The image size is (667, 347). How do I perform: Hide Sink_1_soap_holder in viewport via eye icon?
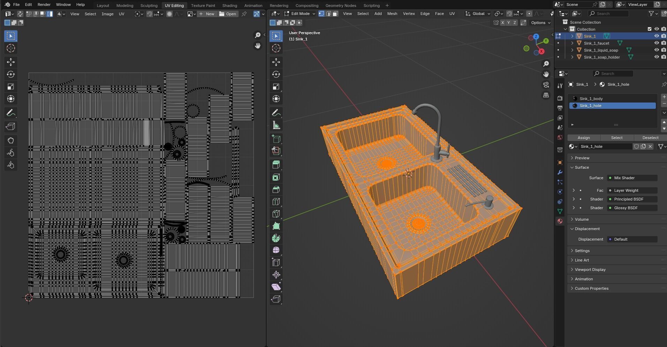click(x=657, y=57)
